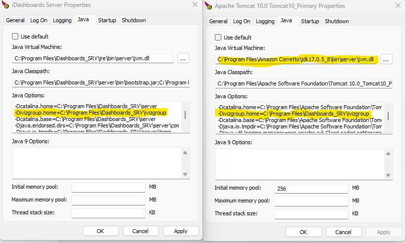Select -Dcatalina.home line in Tomcat Java Options

(300, 107)
